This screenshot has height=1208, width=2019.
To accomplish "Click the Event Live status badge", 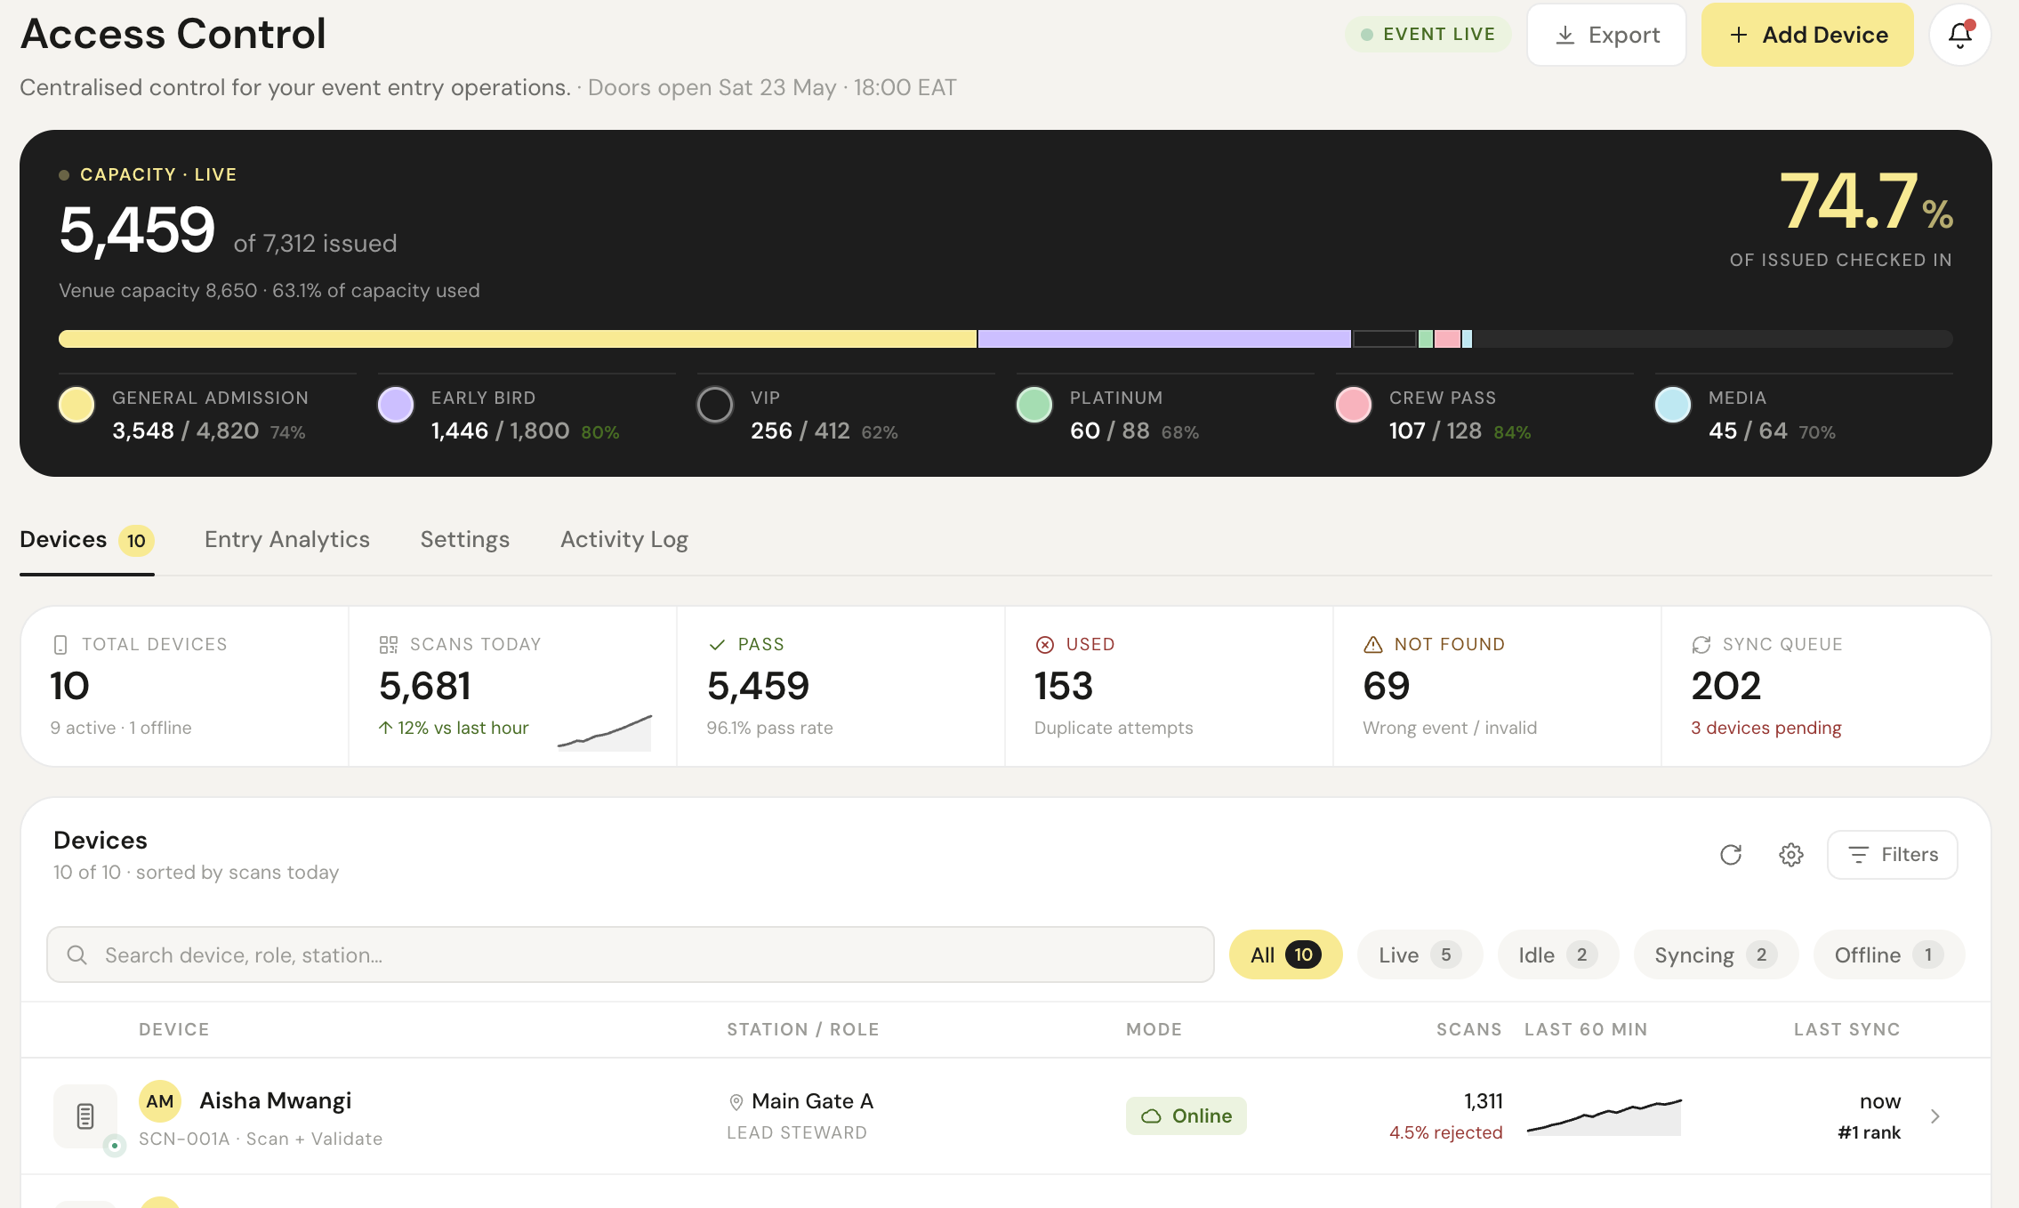I will [1428, 35].
